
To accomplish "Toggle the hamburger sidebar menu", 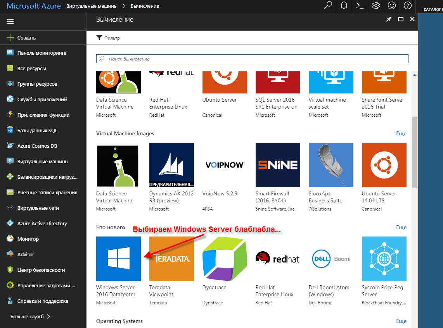I will [x=10, y=22].
